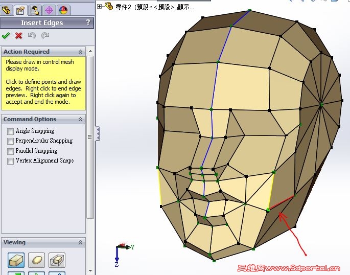This screenshot has width=350, height=275.
Task: Select control mesh box display mode
Action: pos(16,260)
